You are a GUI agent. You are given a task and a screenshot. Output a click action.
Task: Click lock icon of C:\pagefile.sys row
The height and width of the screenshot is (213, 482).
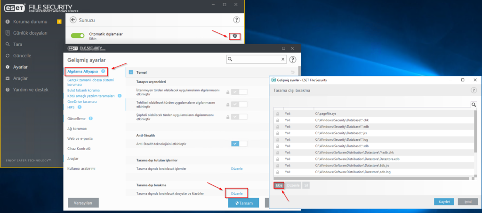(x=278, y=114)
